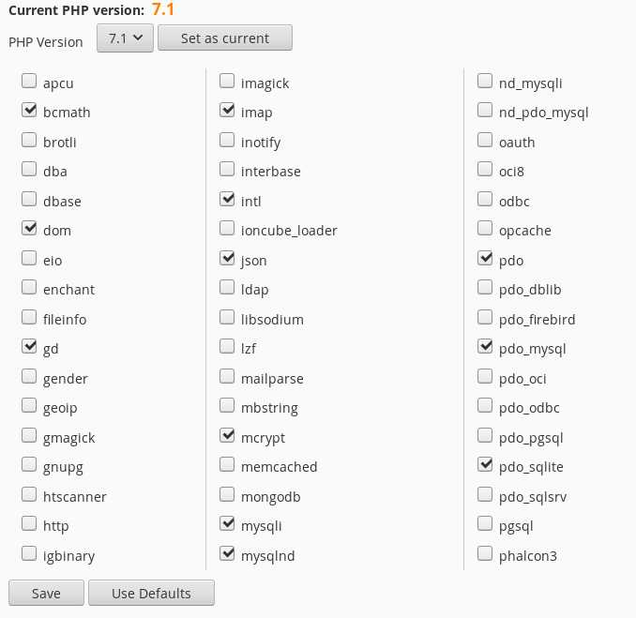The width and height of the screenshot is (636, 618).
Task: Enable the pgsql extension
Action: [485, 524]
